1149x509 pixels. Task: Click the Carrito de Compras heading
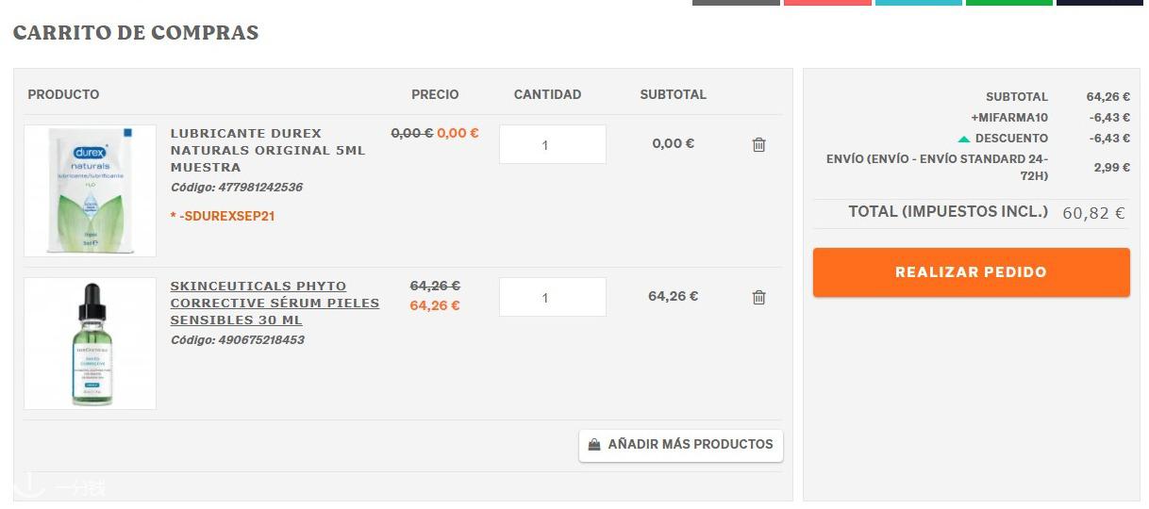click(136, 33)
